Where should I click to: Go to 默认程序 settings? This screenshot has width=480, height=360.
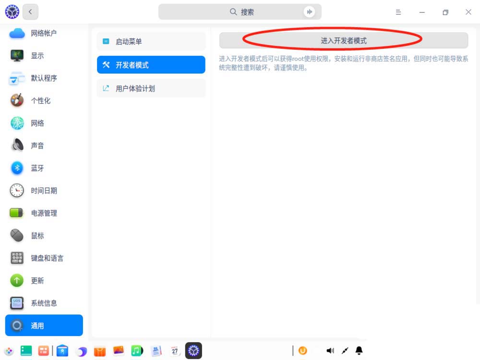[44, 78]
